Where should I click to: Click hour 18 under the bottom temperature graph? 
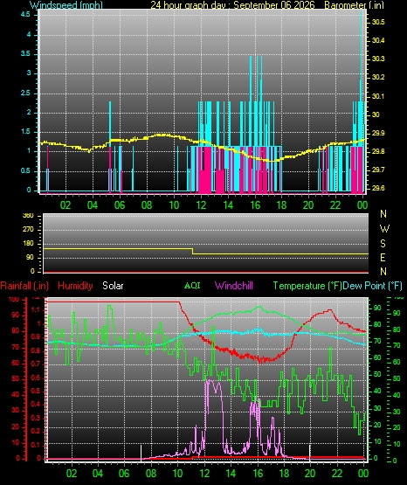(284, 474)
